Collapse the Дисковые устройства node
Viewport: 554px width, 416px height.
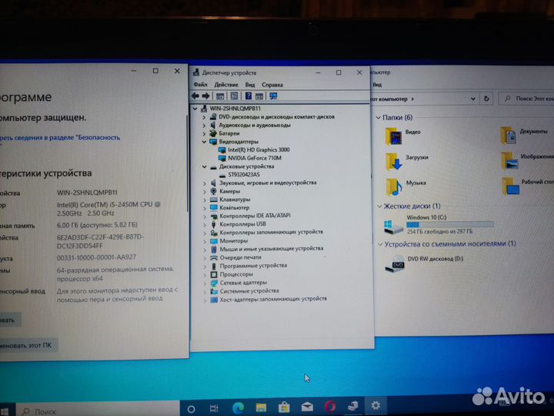click(204, 166)
